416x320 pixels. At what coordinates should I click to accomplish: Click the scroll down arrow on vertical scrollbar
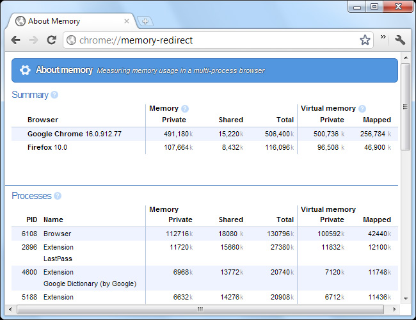406,299
